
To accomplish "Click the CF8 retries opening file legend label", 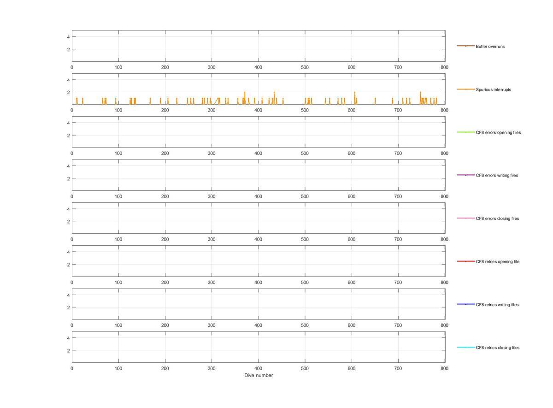I will [x=498, y=262].
